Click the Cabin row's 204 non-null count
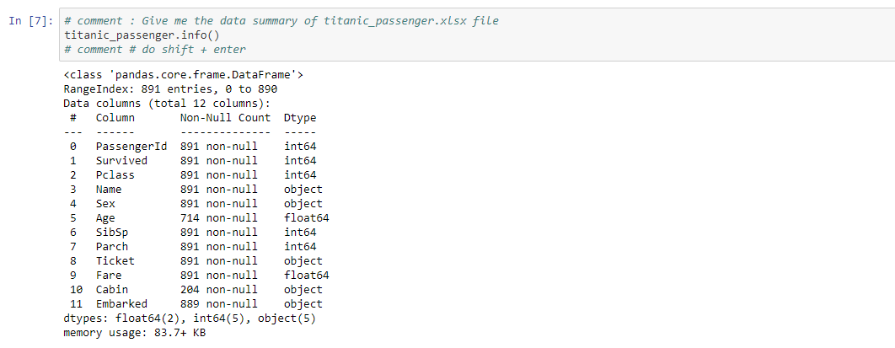The height and width of the screenshot is (348, 895). [219, 289]
